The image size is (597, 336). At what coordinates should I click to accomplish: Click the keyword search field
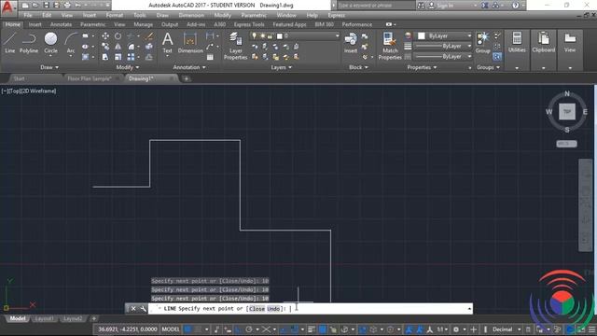click(x=376, y=6)
